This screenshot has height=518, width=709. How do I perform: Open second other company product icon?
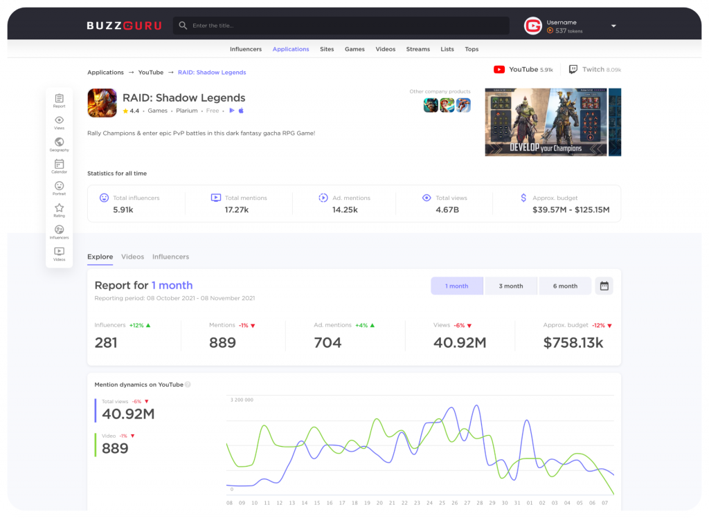click(x=447, y=105)
